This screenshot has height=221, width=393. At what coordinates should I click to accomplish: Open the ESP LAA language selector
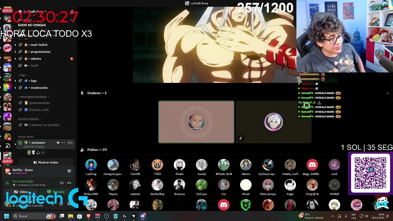(354, 216)
